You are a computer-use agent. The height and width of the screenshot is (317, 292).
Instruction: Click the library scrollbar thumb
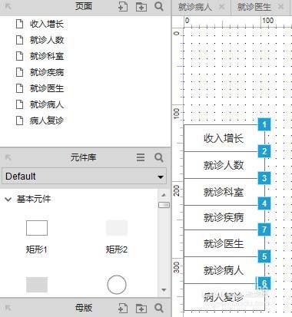(164, 205)
